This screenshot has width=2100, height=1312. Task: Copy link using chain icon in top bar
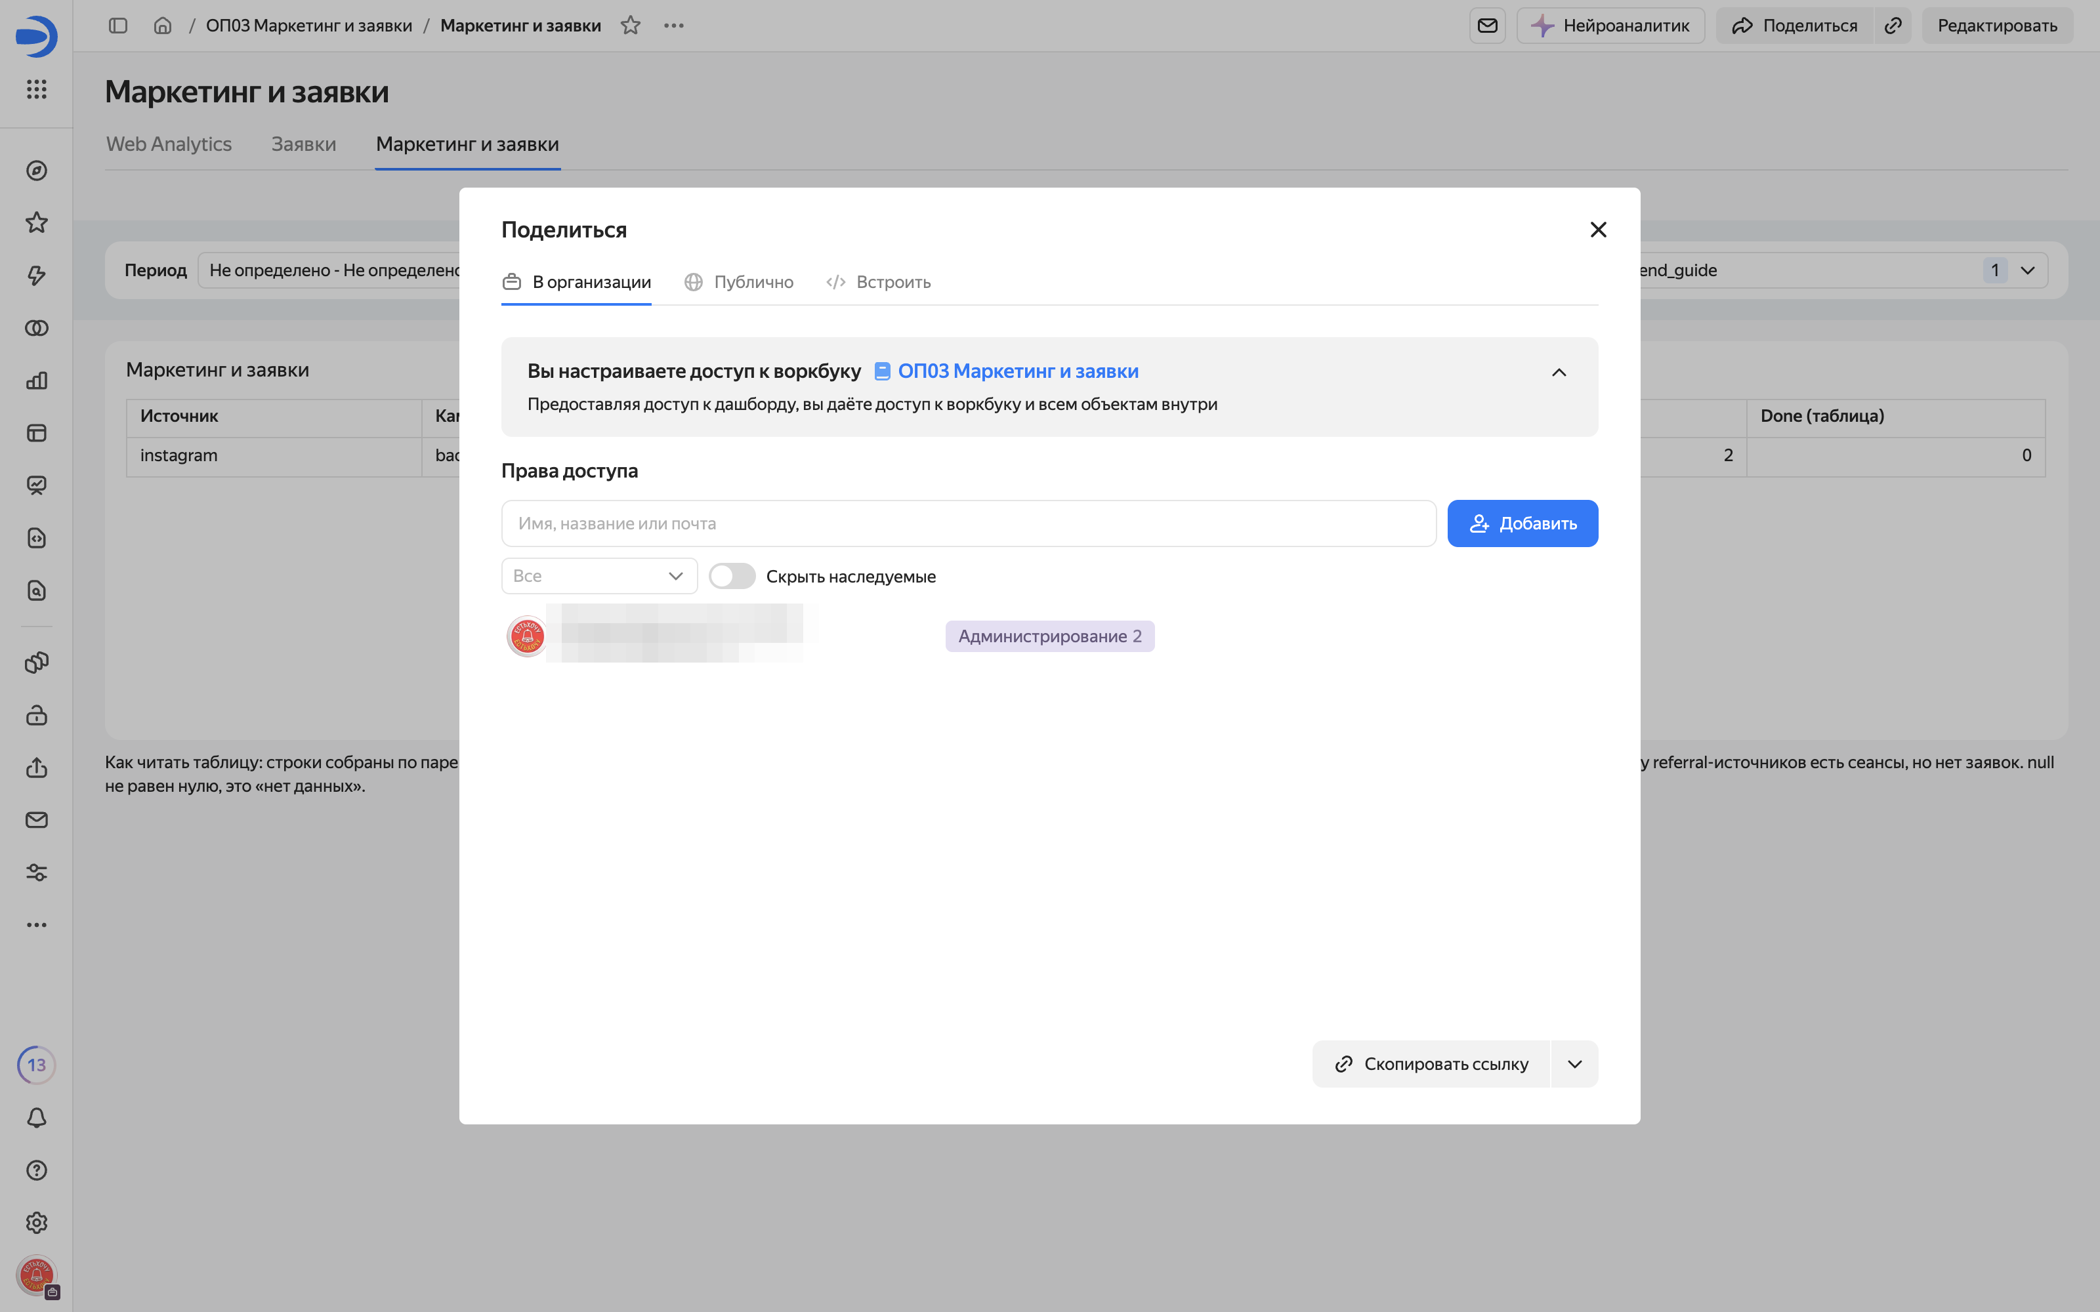point(1893,25)
